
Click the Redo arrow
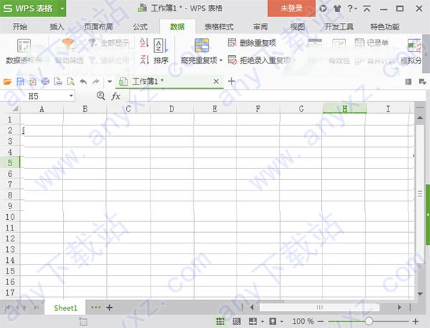pos(96,82)
